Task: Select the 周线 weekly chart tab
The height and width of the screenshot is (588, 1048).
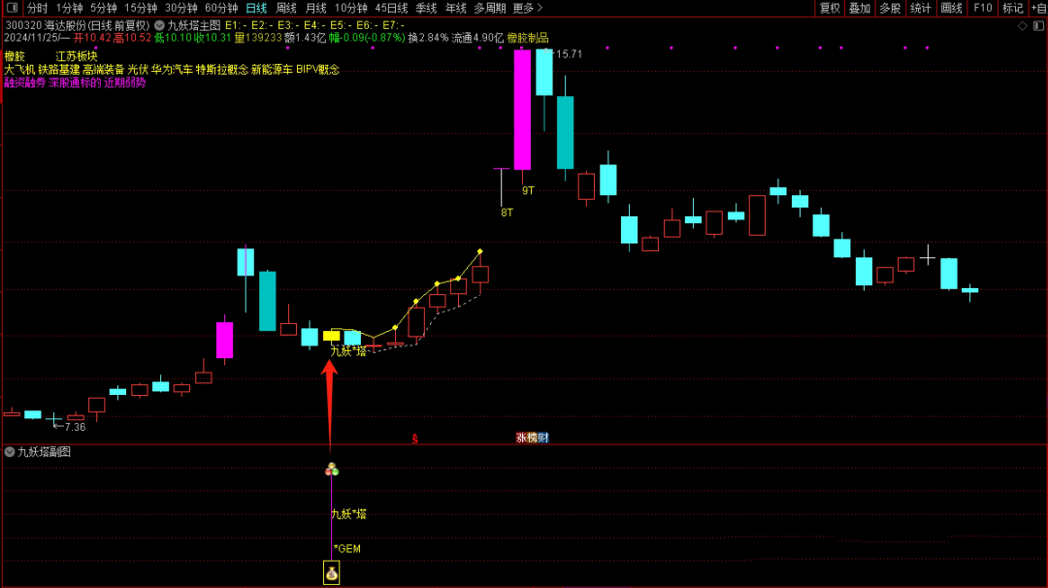Action: click(x=286, y=8)
